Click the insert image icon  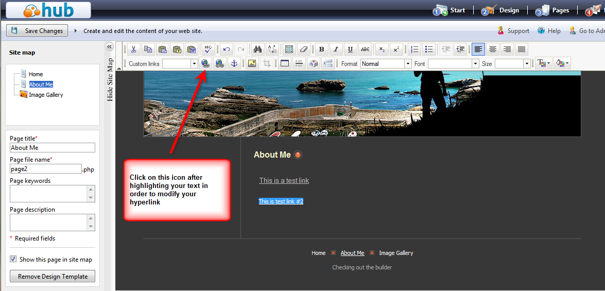(x=252, y=63)
